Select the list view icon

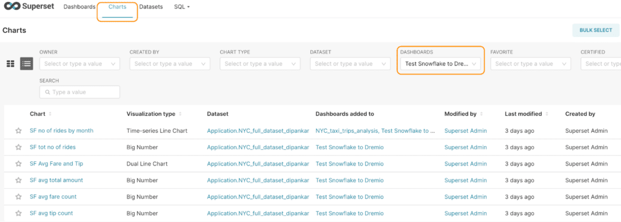(x=27, y=64)
